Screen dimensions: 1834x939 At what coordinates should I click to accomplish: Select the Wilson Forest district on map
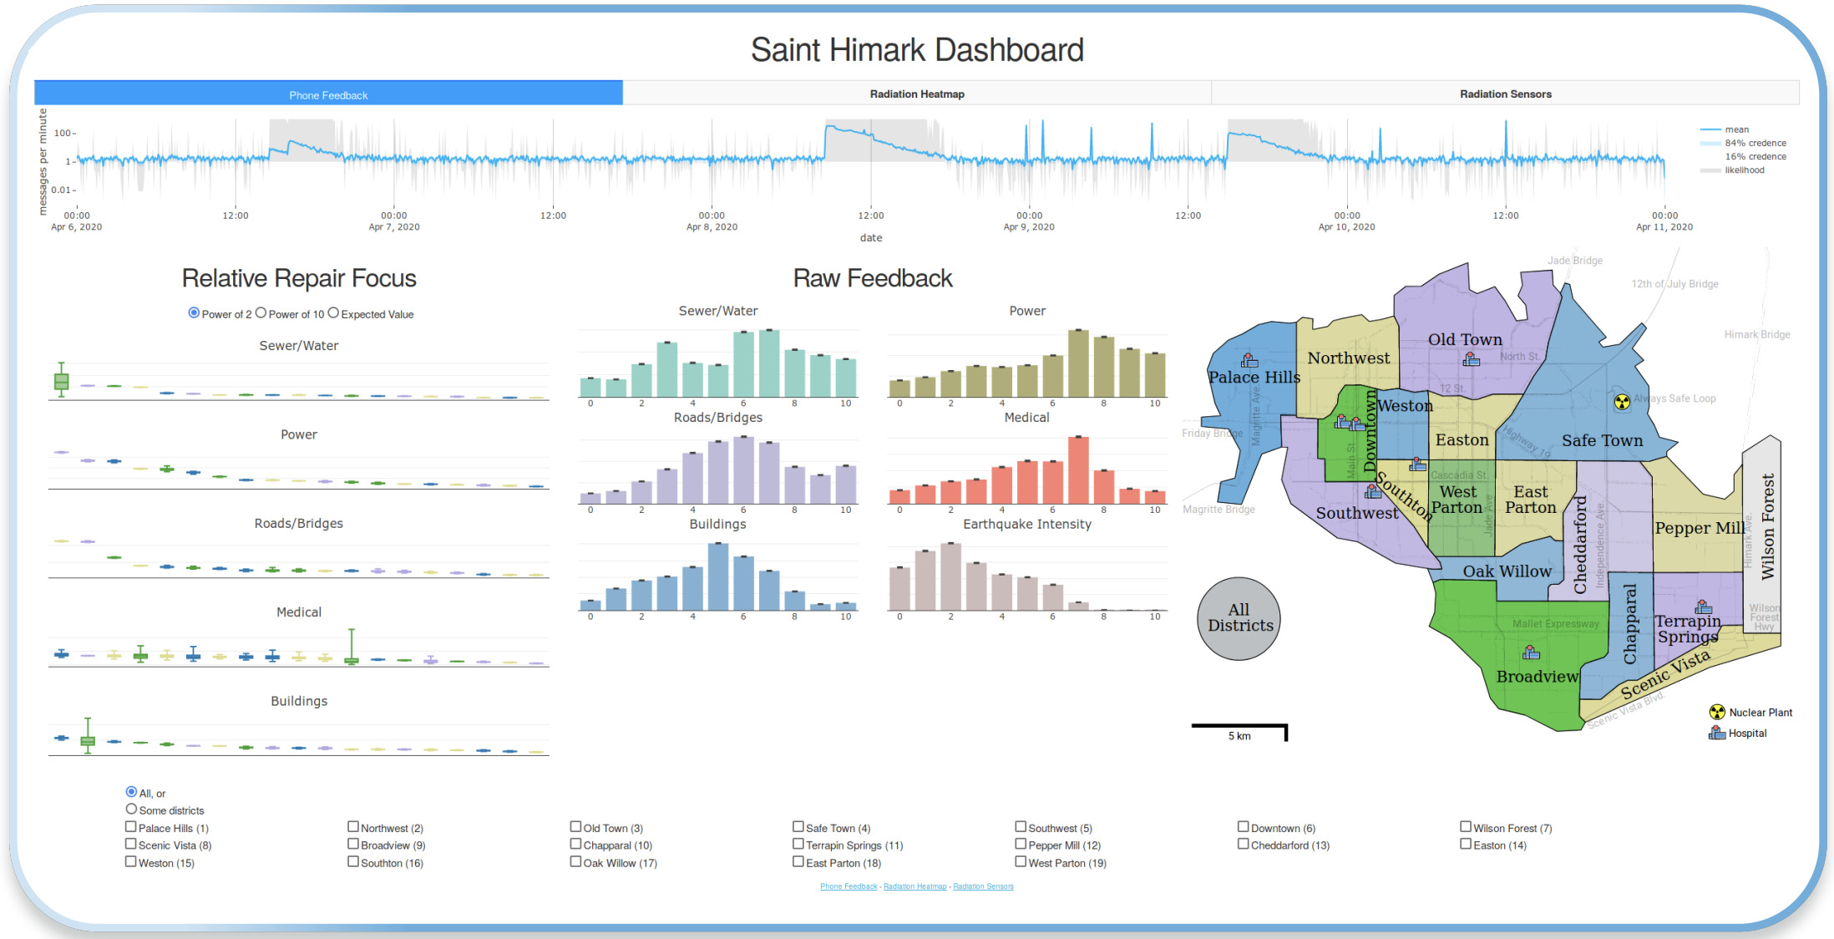(1762, 535)
